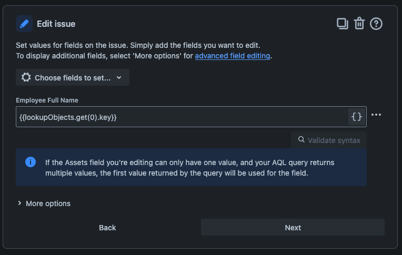Expand the More options chevron
Viewport: 402px width, 255px height.
click(20, 203)
